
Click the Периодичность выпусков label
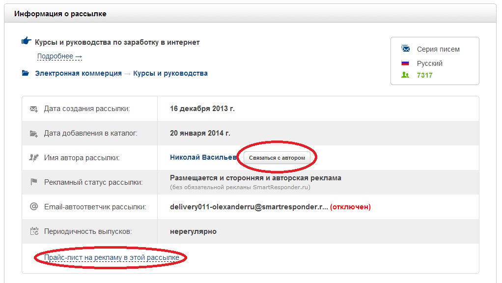pos(88,231)
